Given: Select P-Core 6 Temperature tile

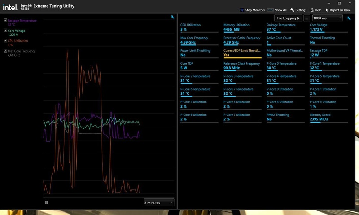Looking at the screenshot, I should 199,92.
